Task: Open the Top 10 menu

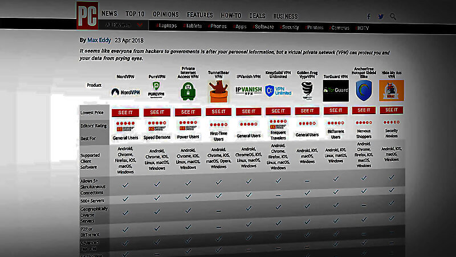Action: 135,14
